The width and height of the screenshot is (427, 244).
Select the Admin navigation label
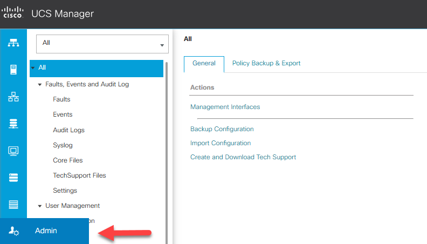[x=46, y=231]
